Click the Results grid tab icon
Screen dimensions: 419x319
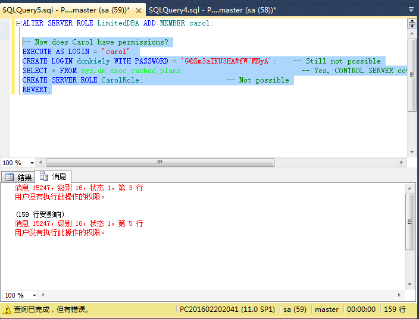pyautogui.click(x=10, y=177)
